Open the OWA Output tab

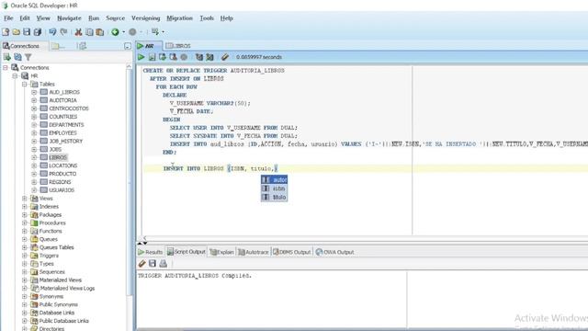[334, 252]
